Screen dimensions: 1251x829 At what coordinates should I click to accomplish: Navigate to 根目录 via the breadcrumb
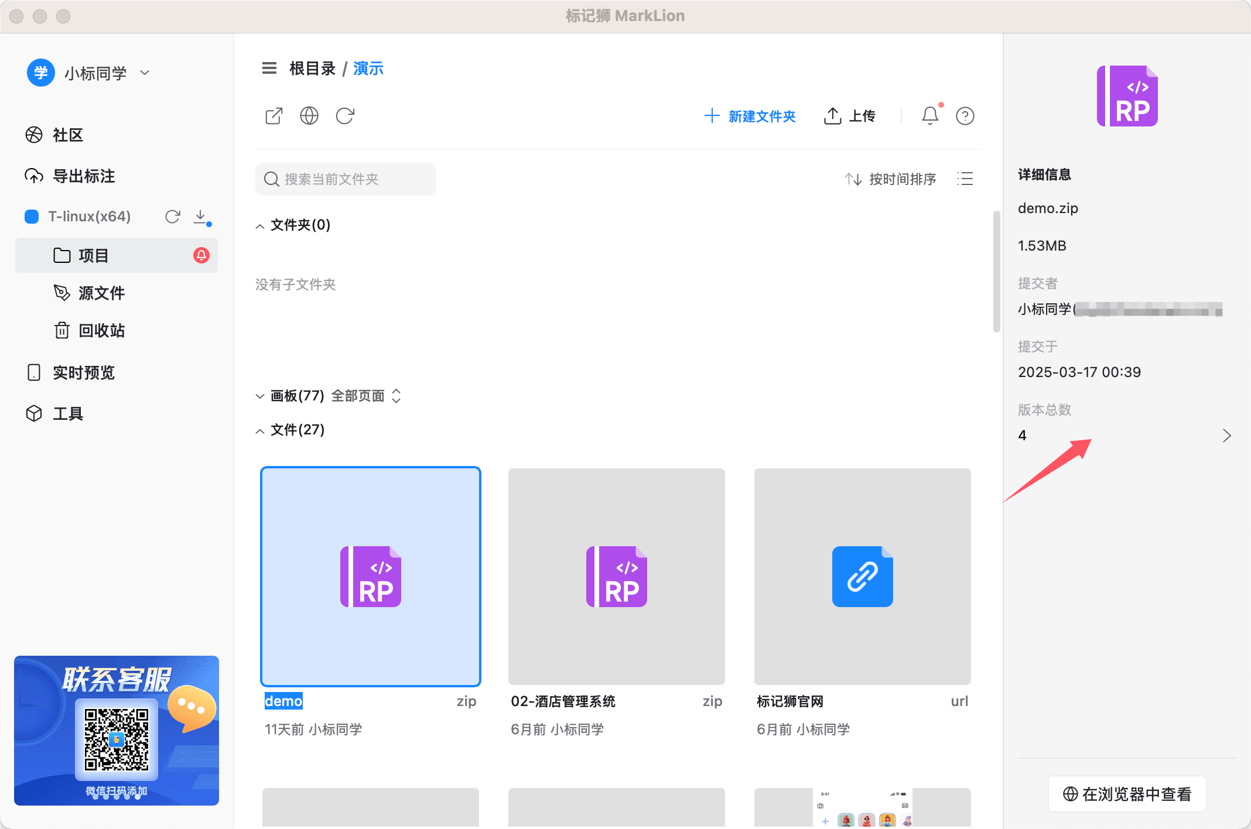point(313,68)
